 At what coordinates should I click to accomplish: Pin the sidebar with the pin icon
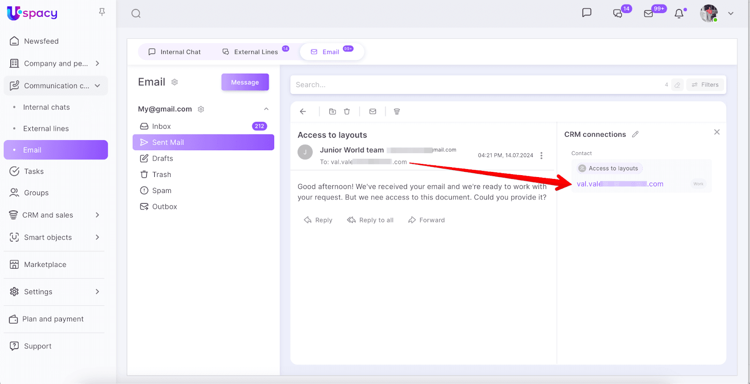click(102, 12)
